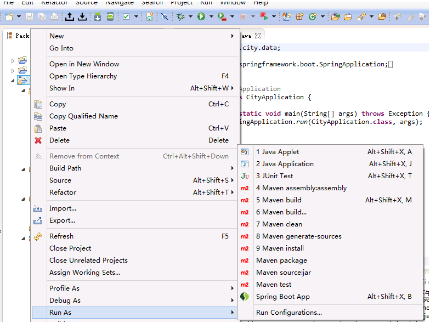Open the Refactor submenu in context menu
Screen dimensions: 430x323
pyautogui.click(x=135, y=192)
